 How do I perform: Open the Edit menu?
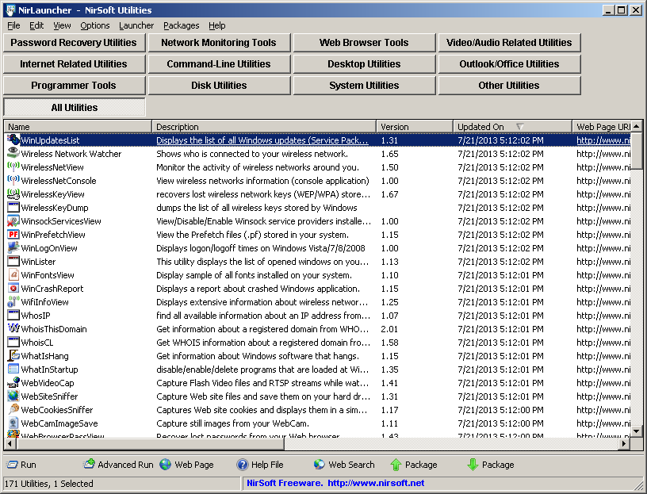(36, 25)
